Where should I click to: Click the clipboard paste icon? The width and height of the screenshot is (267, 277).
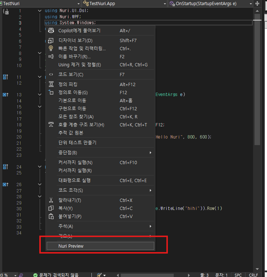pos(51,216)
